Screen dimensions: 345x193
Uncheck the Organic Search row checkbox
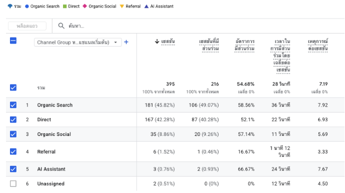click(x=13, y=105)
